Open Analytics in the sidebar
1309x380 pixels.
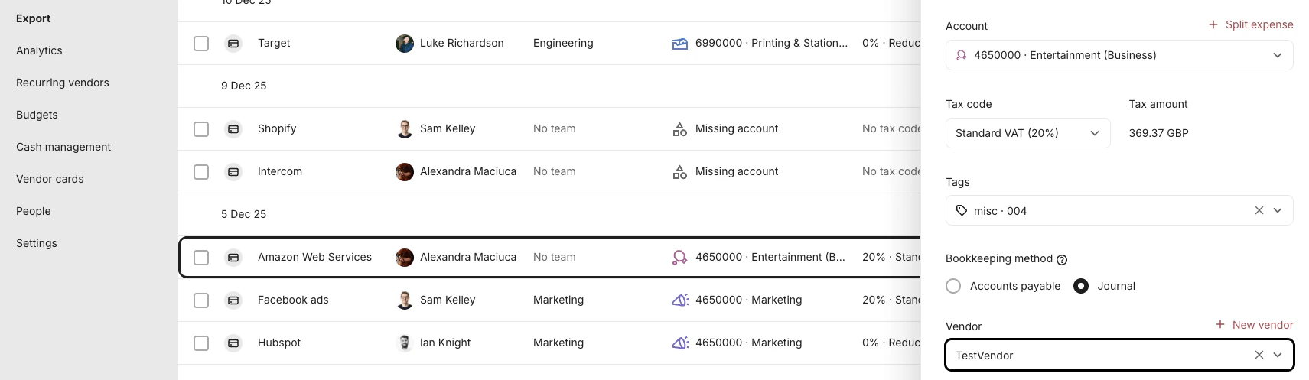[39, 50]
